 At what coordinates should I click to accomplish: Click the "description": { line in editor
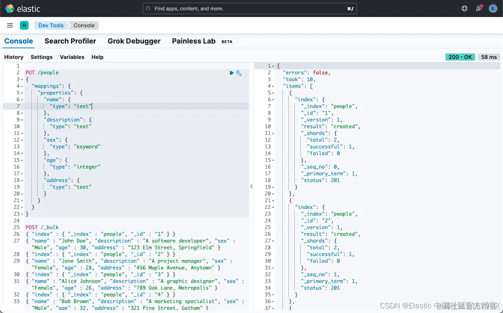click(68, 120)
